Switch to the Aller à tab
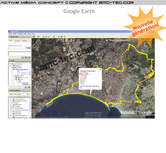 11,41
